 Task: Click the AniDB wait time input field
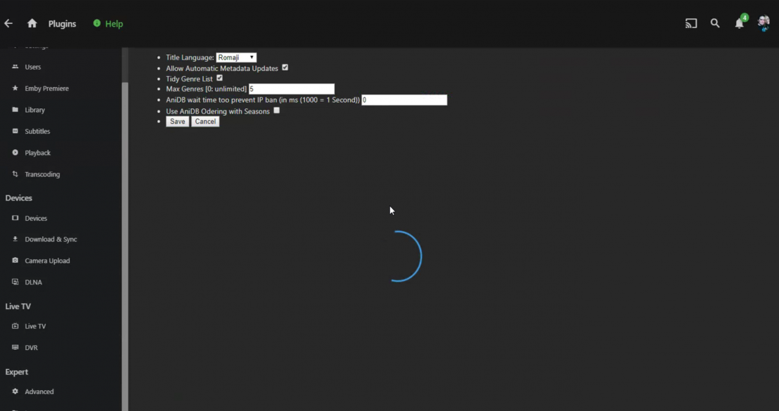coord(404,100)
